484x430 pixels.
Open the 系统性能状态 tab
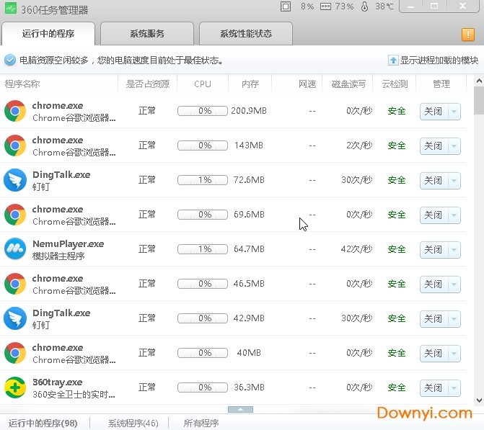(x=246, y=34)
